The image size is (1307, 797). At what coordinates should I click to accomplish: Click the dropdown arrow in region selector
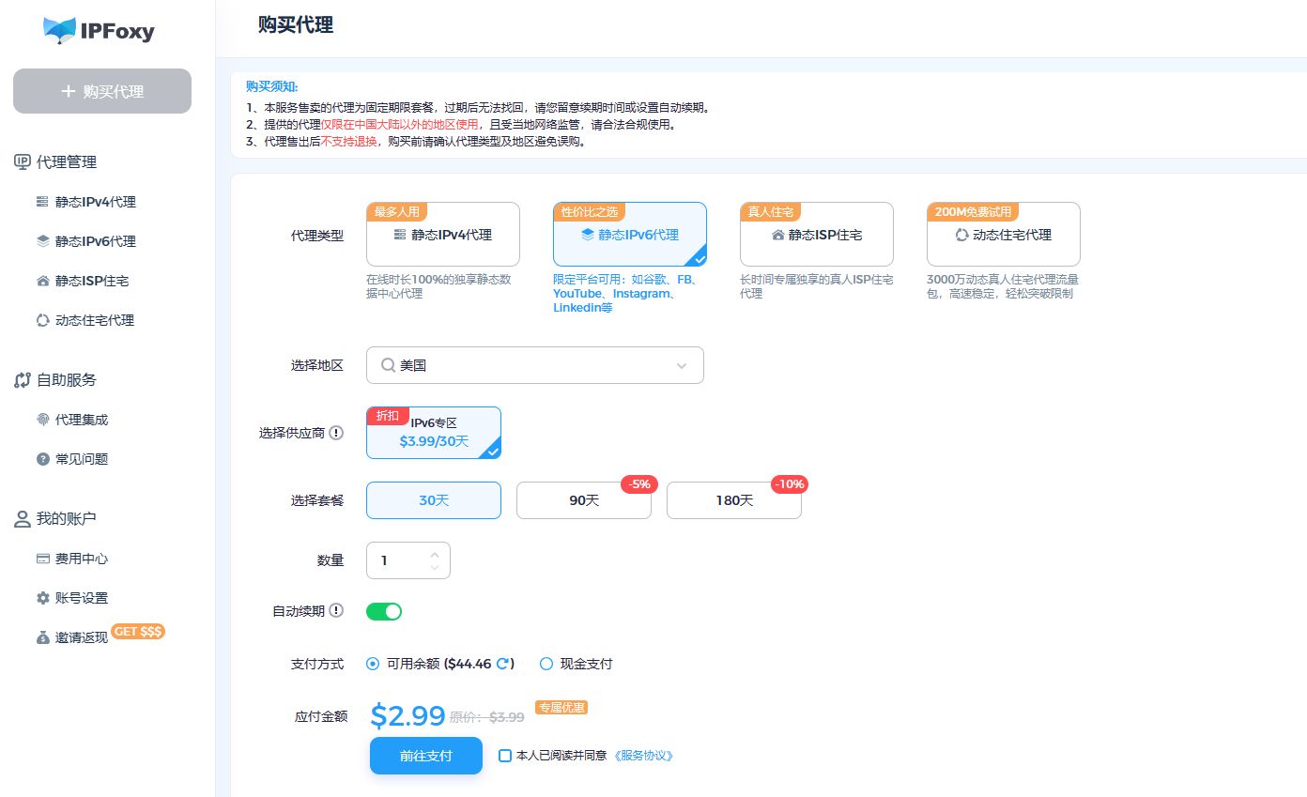pos(682,366)
